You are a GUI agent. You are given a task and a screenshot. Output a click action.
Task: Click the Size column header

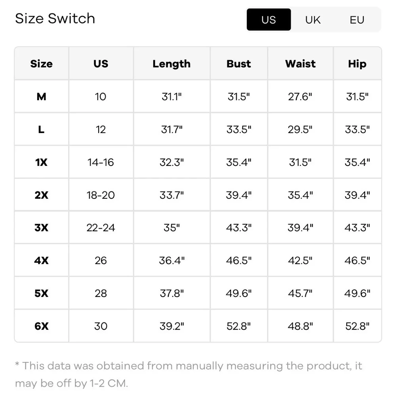pyautogui.click(x=41, y=64)
